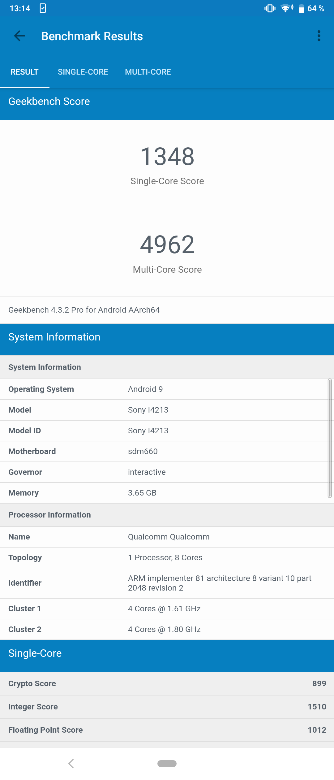The image size is (334, 780).
Task: Tap the Processor Information subheader
Action: (167, 515)
